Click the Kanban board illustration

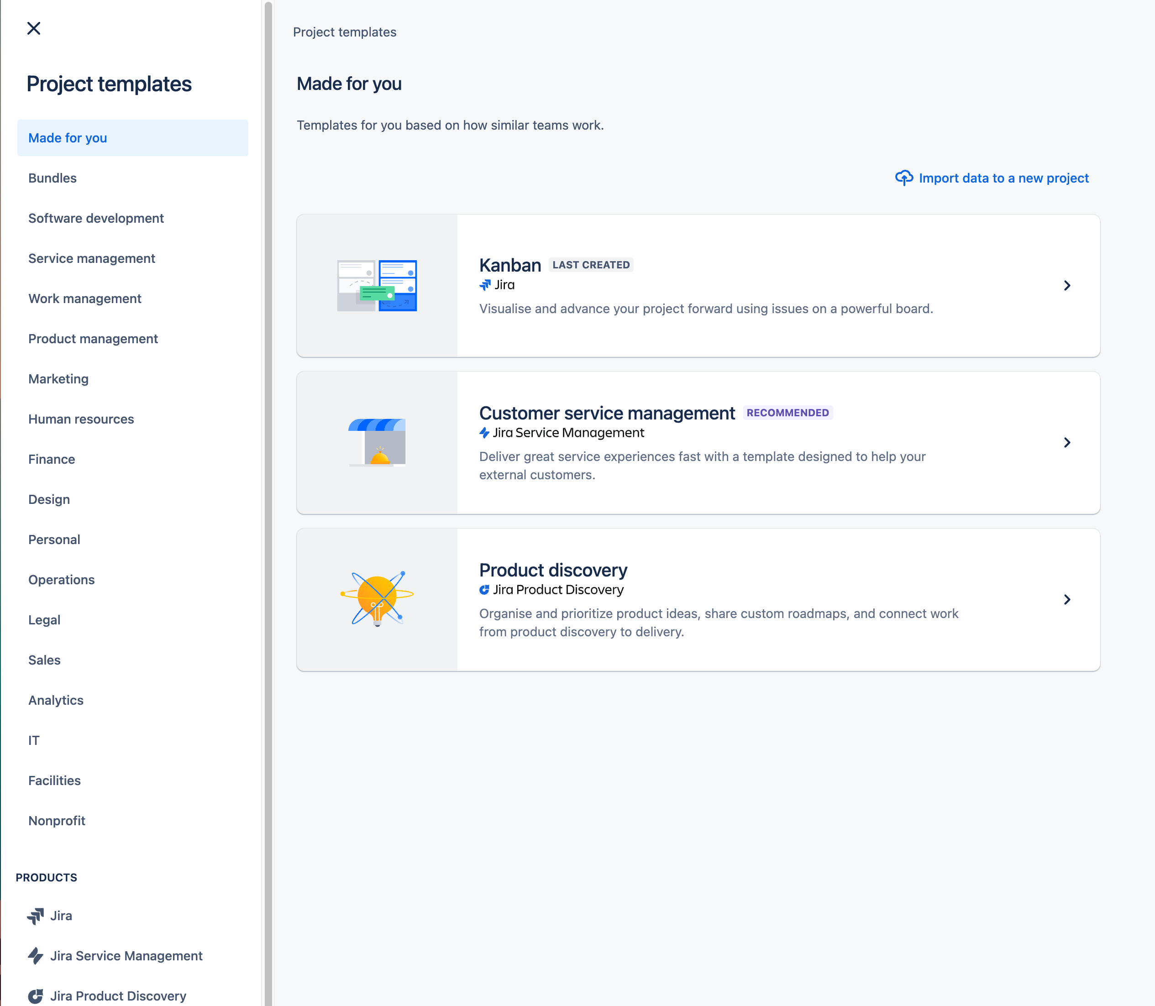coord(377,286)
